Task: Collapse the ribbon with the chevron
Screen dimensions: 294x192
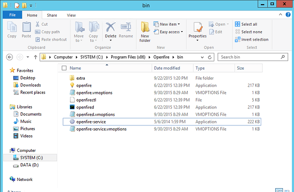Action: click(x=280, y=15)
